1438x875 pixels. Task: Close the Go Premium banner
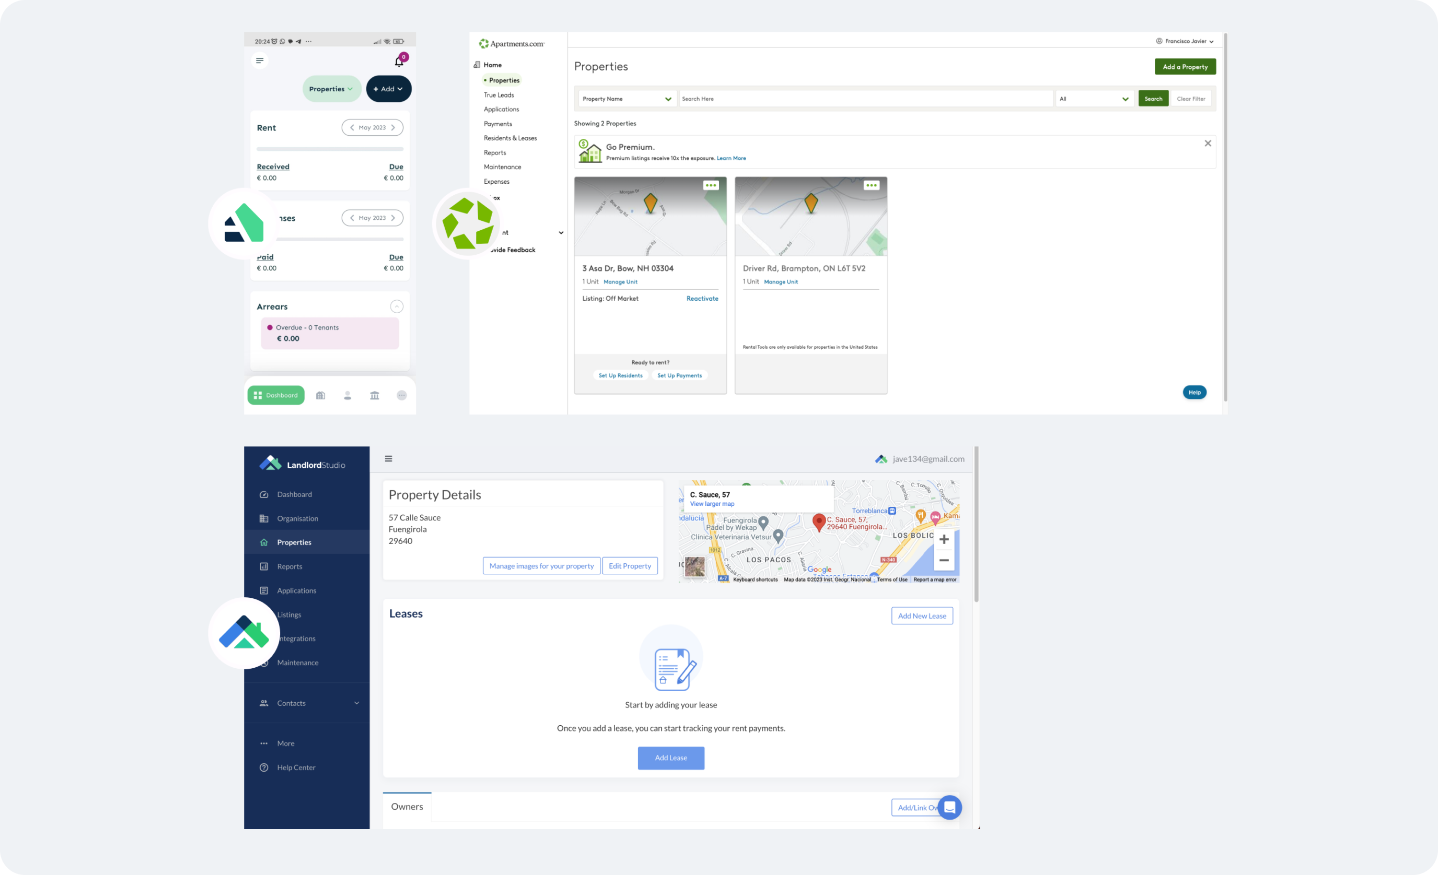coord(1208,144)
